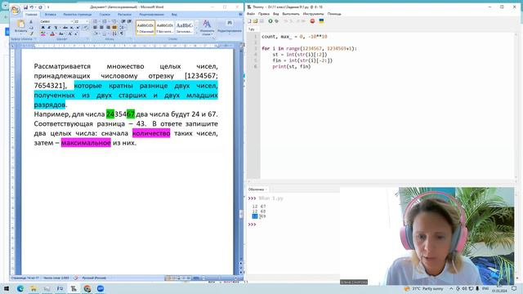Open Thonny Выполнить menu
Image resolution: width=523 pixels, height=294 pixels.
click(x=291, y=14)
